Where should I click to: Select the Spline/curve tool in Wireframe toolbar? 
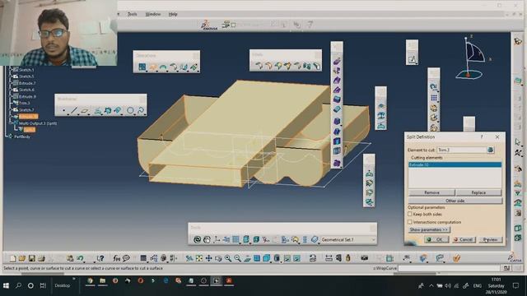[141, 109]
